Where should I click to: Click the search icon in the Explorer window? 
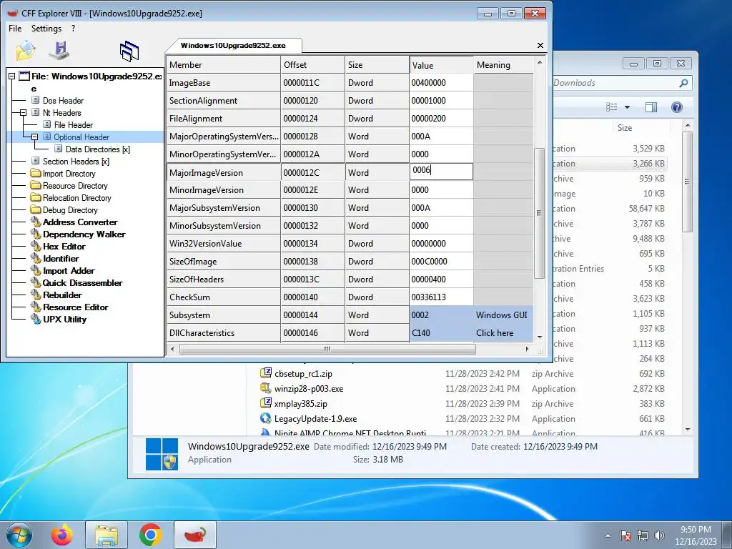[683, 83]
